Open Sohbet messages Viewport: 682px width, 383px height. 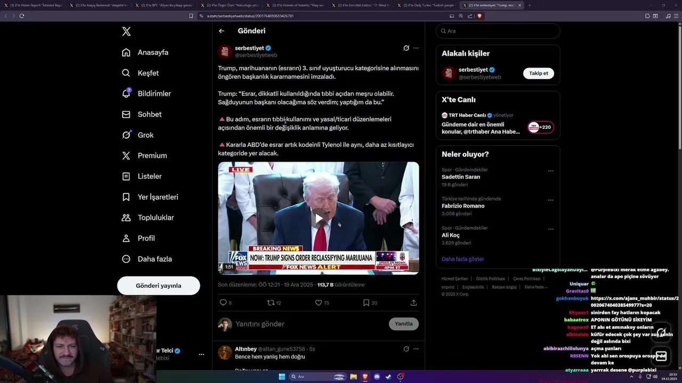[141, 114]
